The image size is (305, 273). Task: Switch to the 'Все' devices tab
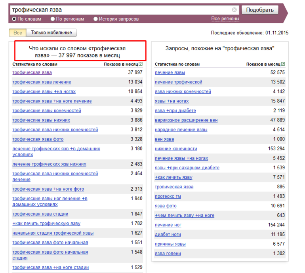[x=18, y=33]
